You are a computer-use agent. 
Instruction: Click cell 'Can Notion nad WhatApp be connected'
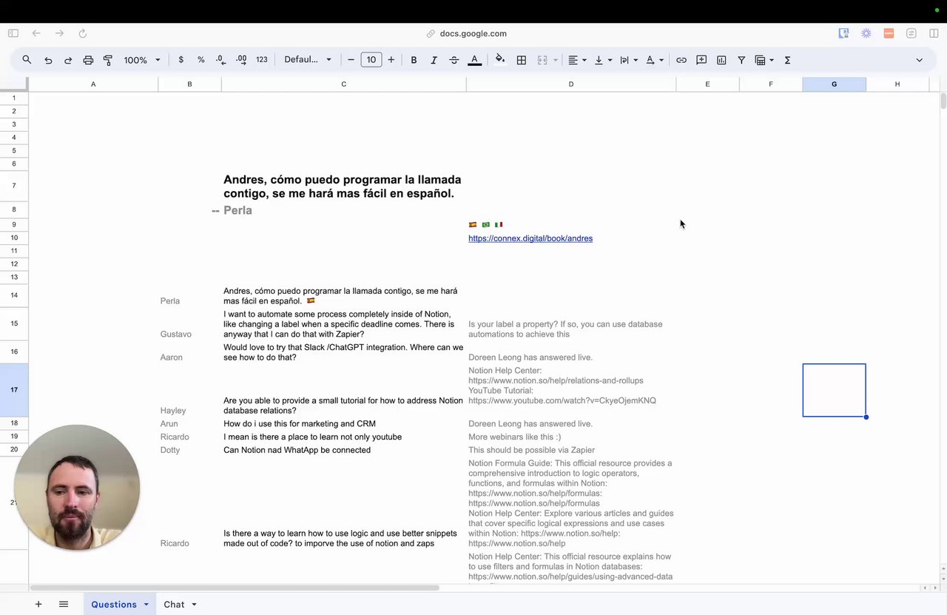[x=343, y=450]
